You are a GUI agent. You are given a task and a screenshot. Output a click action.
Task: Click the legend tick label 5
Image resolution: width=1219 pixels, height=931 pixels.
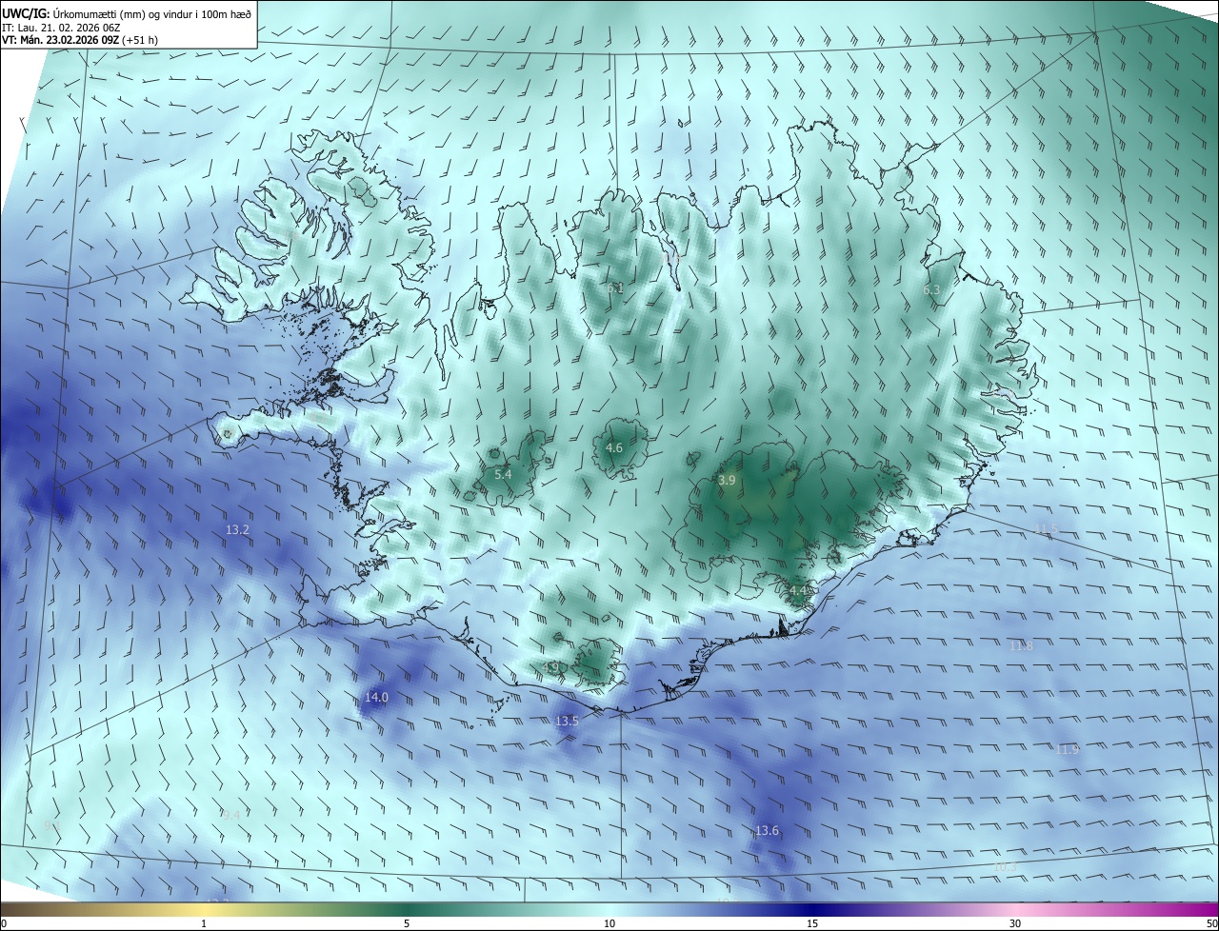pyautogui.click(x=407, y=923)
